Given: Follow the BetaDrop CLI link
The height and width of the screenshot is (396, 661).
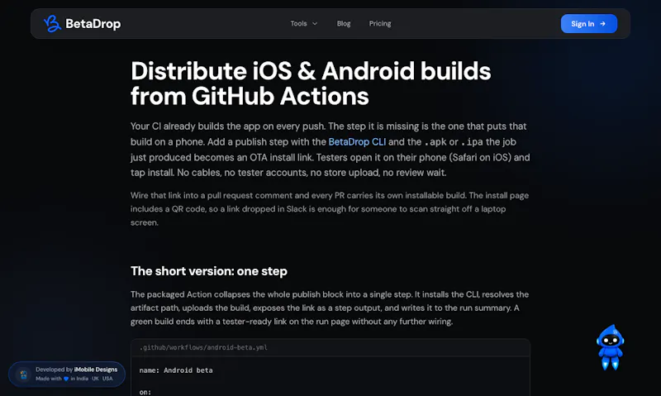Looking at the screenshot, I should pos(357,141).
